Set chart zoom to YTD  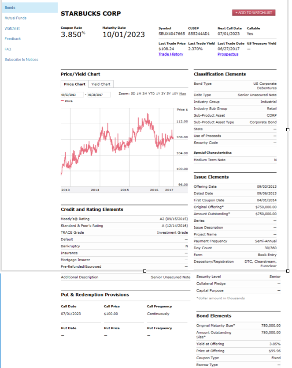152,94
